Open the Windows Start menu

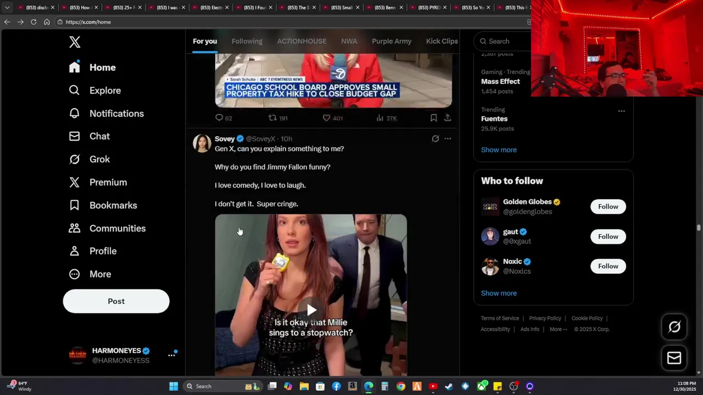[x=174, y=386]
